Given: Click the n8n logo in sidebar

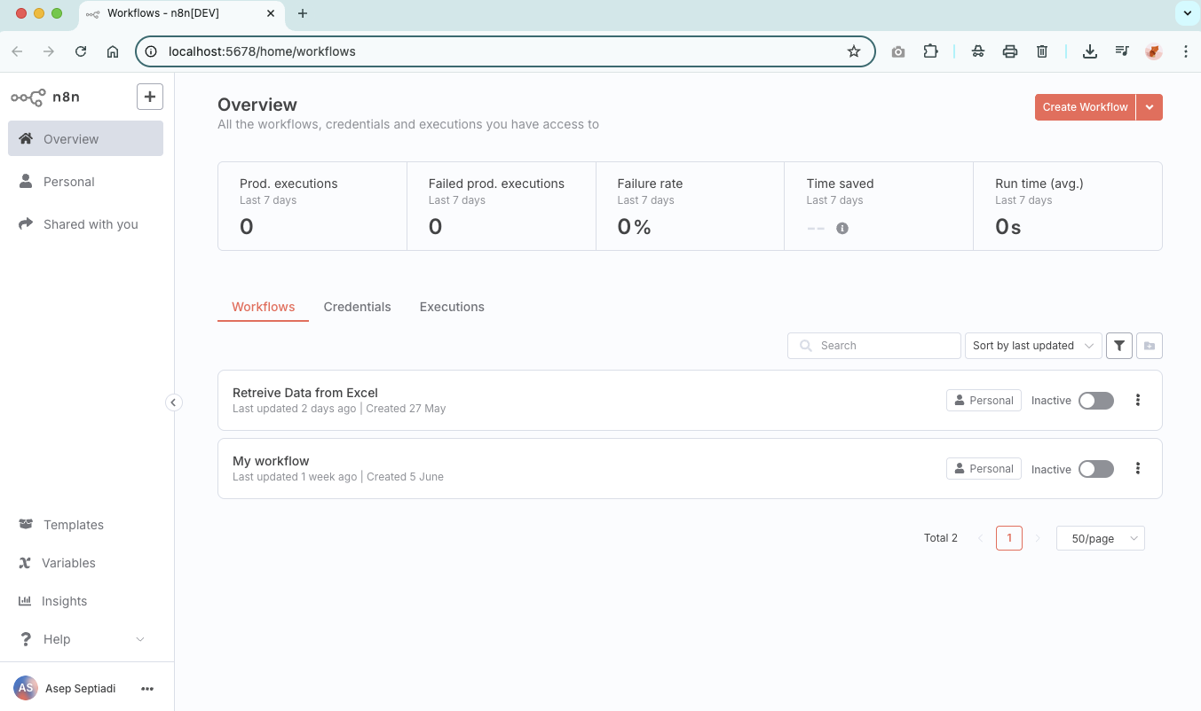Looking at the screenshot, I should tap(45, 97).
